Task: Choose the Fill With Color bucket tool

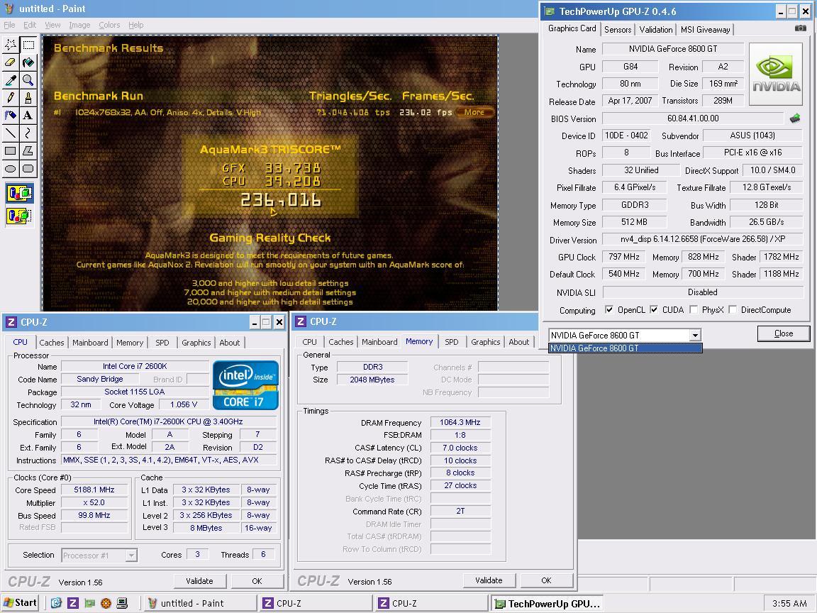Action: pos(28,62)
